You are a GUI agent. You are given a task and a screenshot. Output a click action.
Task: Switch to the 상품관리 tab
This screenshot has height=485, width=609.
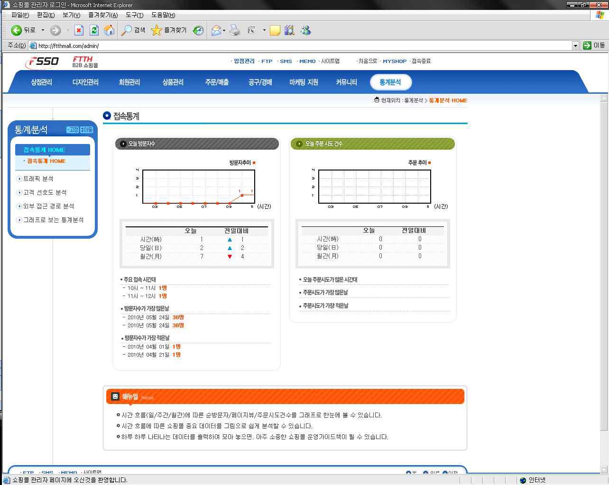pyautogui.click(x=173, y=82)
